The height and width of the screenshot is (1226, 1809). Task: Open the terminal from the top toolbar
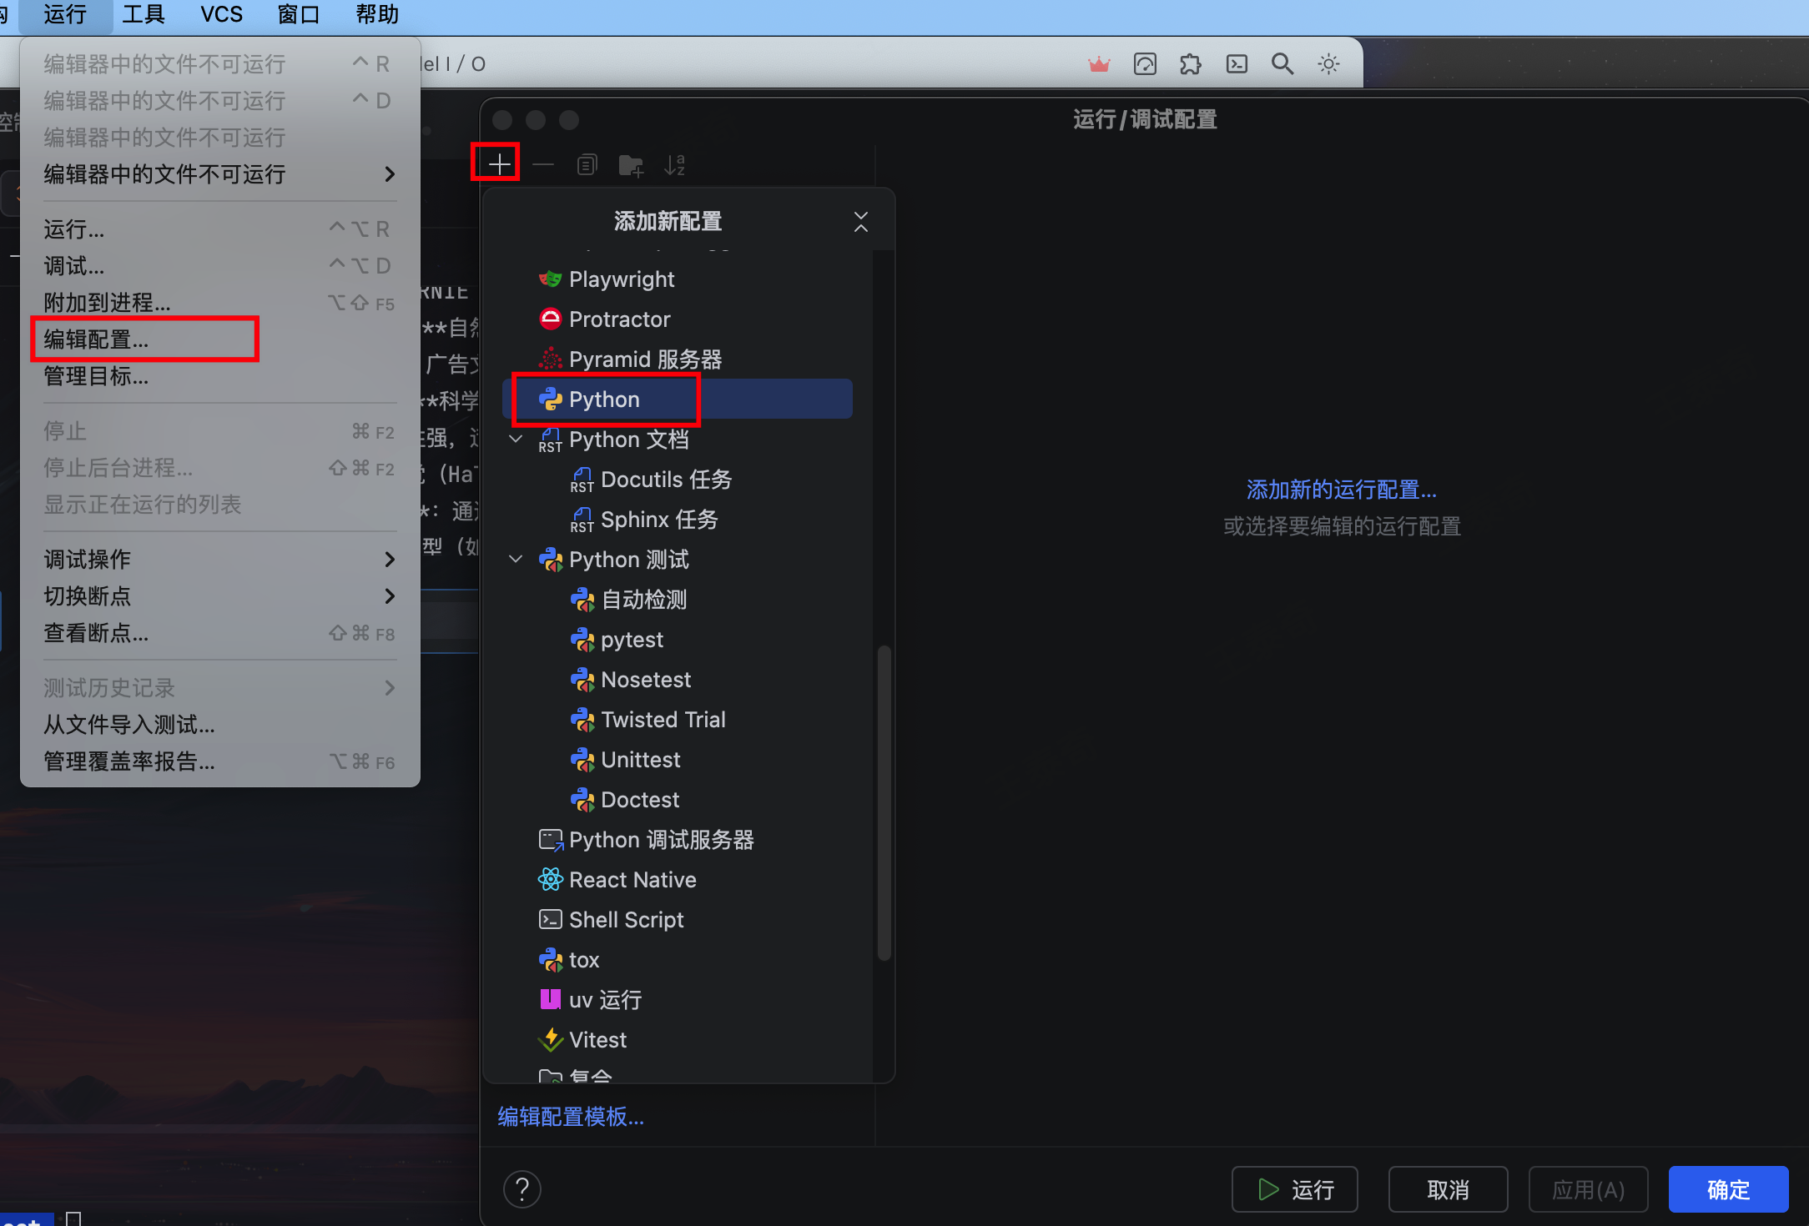point(1237,63)
